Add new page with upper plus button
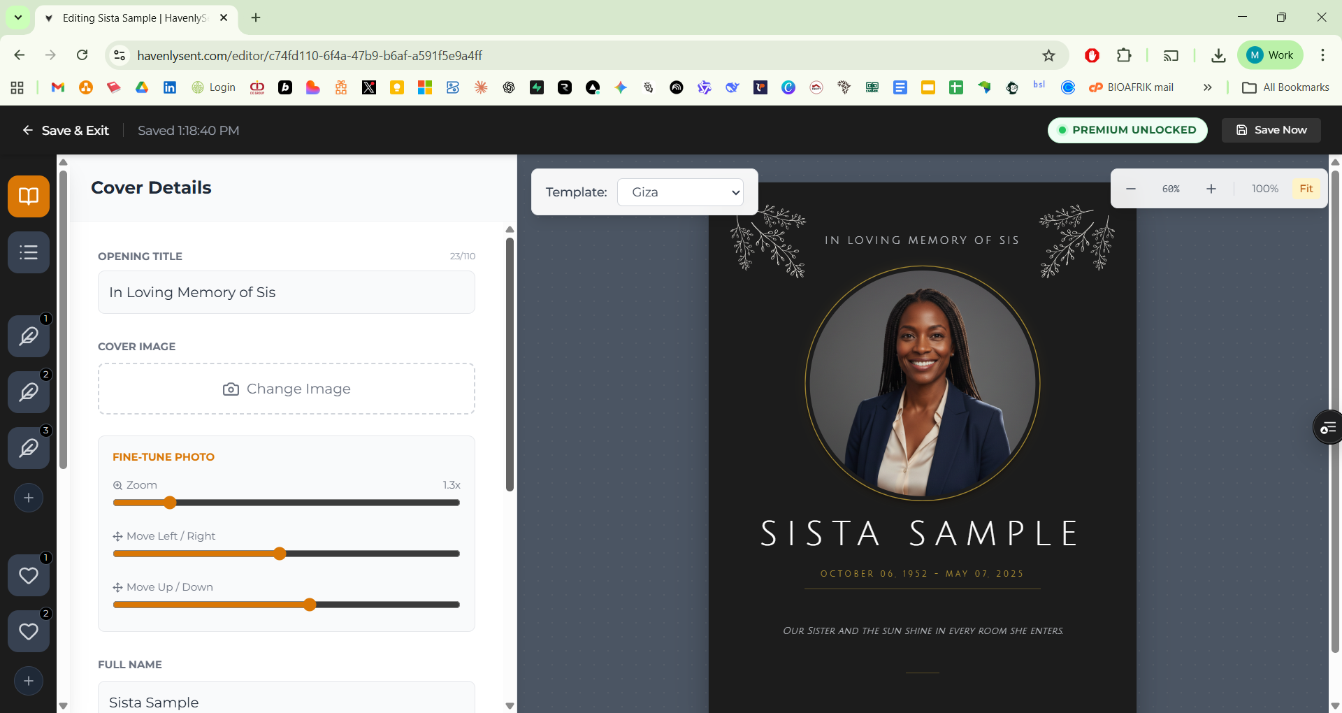The height and width of the screenshot is (713, 1342). [x=29, y=498]
